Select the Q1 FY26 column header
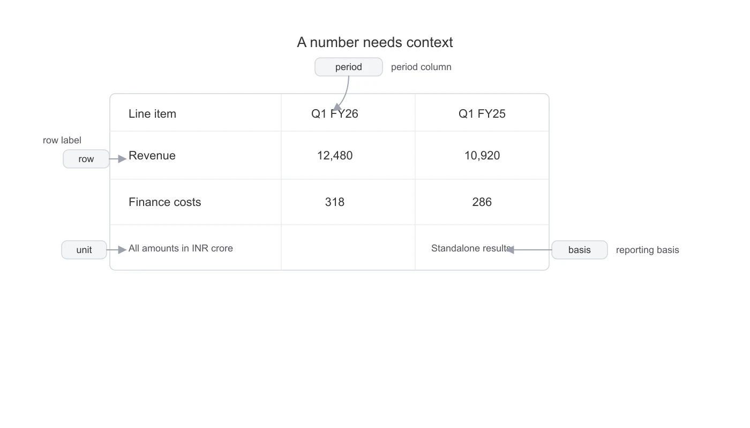This screenshot has width=750, height=428. click(335, 113)
